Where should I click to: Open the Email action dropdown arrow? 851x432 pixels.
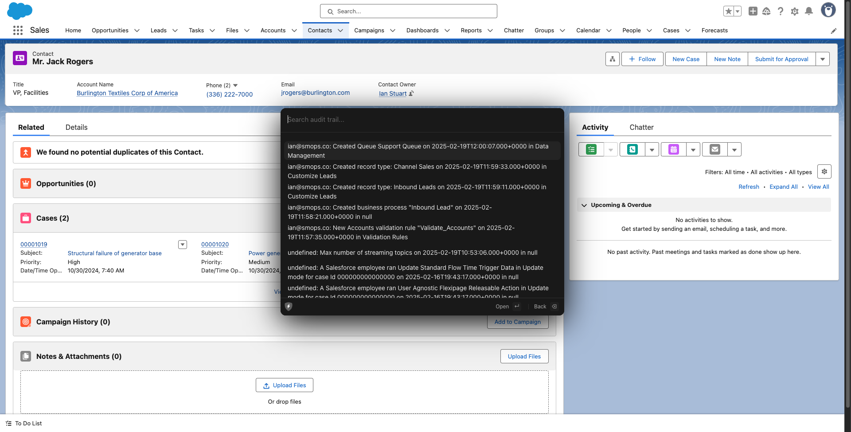click(x=734, y=149)
